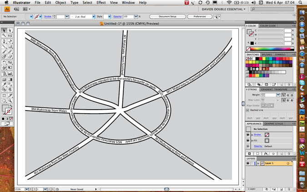
Task: Switch to the Brushes tab
Action: pyautogui.click(x=267, y=55)
